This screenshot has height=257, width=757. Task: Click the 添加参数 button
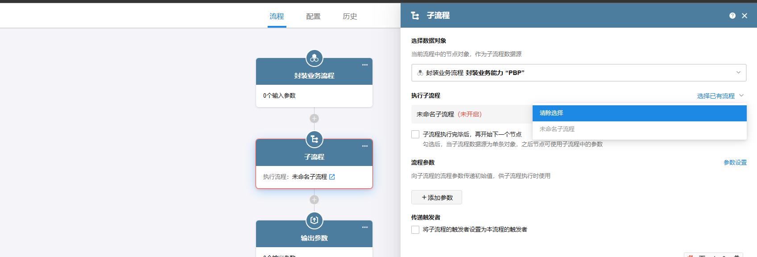click(436, 198)
